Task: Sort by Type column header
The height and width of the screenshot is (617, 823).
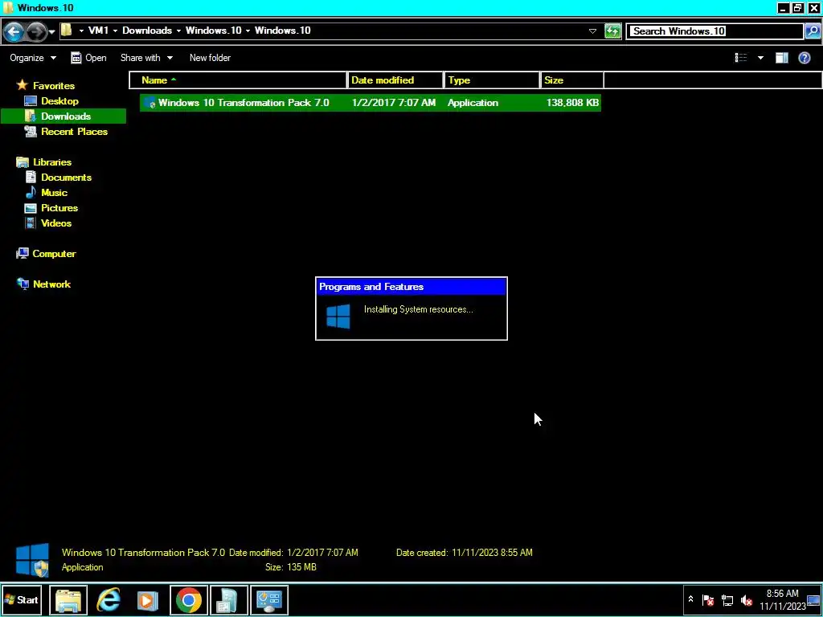Action: click(492, 80)
